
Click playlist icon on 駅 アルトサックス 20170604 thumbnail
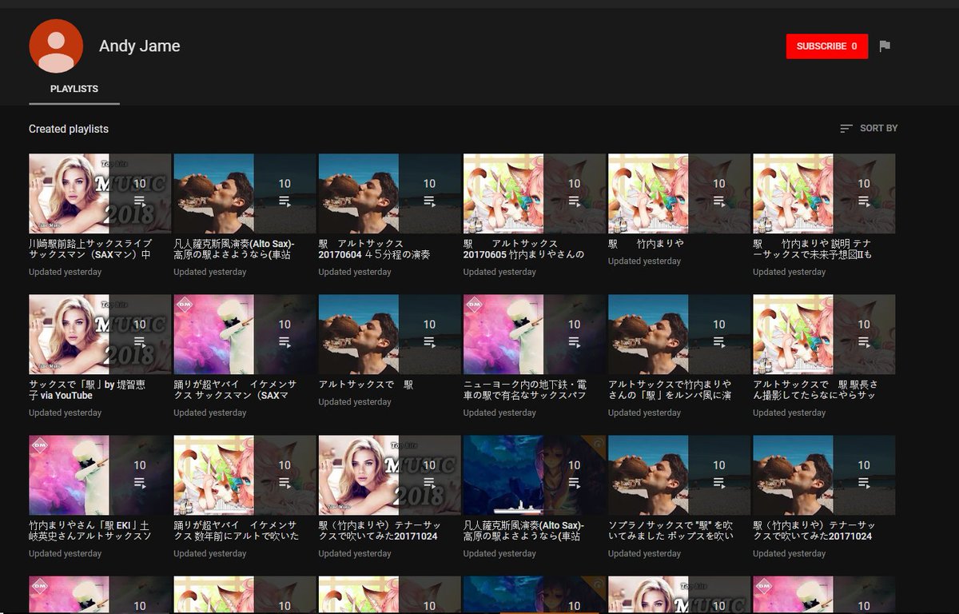pos(429,201)
